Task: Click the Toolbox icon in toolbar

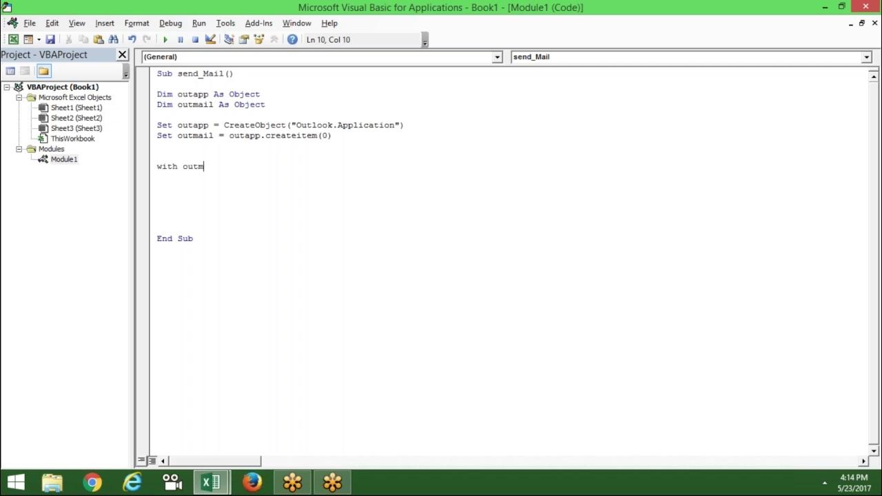Action: 274,40
